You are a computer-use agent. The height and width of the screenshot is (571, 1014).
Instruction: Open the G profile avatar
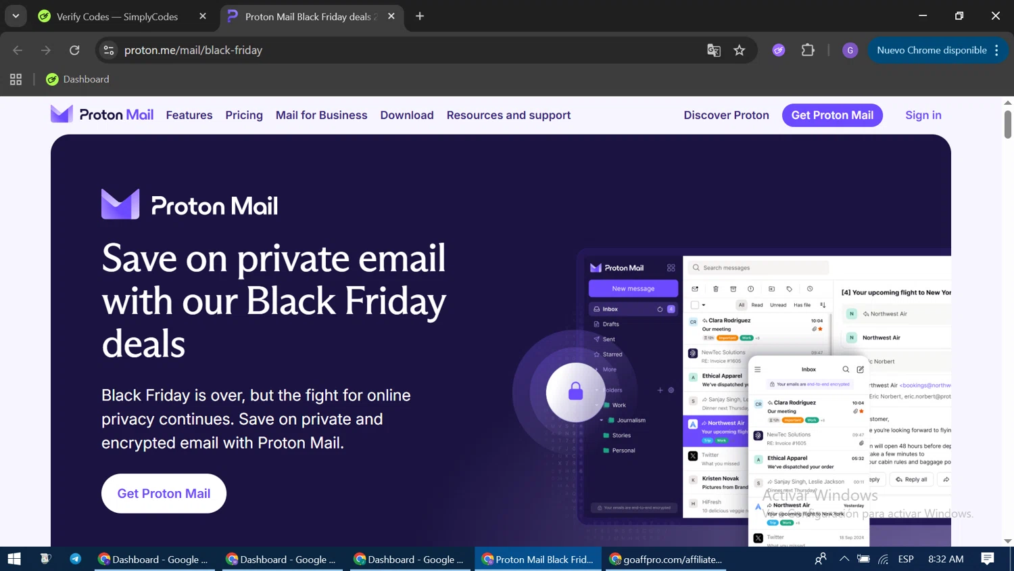click(x=850, y=50)
